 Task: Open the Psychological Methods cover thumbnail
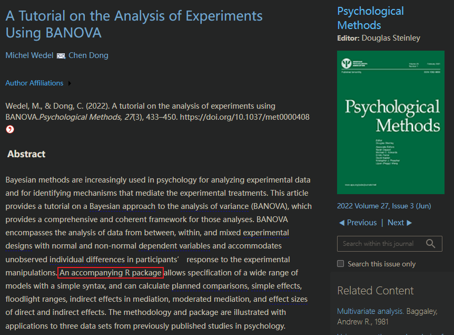(389, 122)
